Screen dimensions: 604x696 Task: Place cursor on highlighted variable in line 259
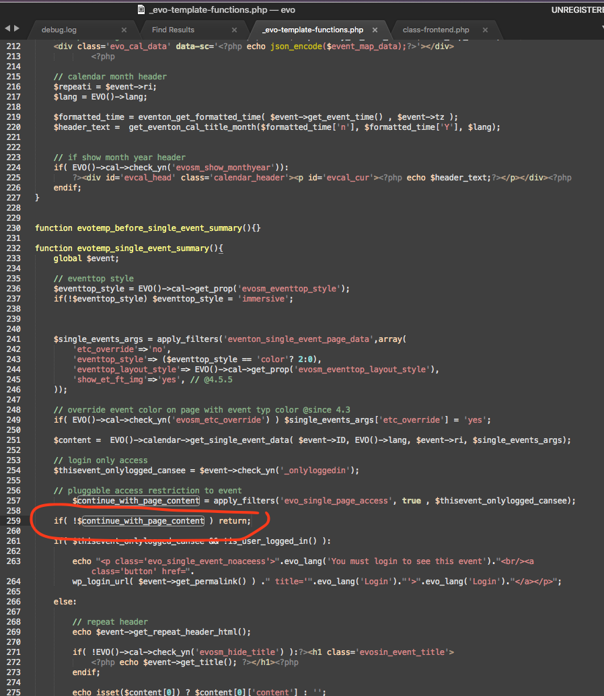click(143, 521)
